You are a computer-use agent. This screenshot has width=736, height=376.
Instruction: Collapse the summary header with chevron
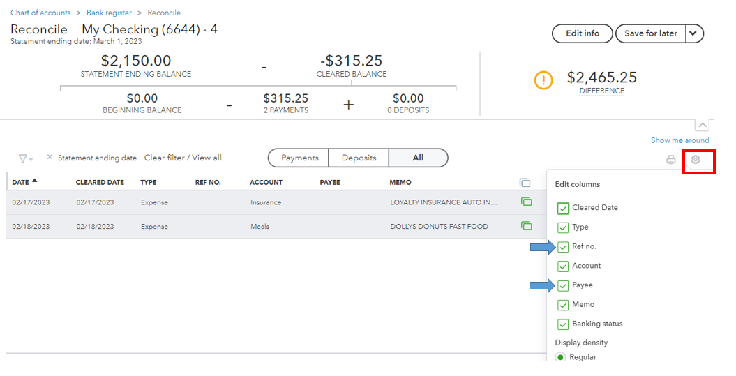click(x=702, y=125)
